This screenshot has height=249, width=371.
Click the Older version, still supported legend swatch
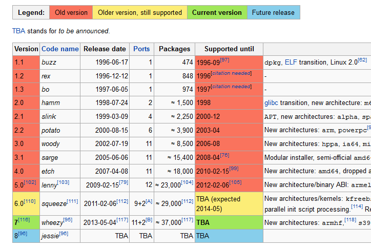140,12
